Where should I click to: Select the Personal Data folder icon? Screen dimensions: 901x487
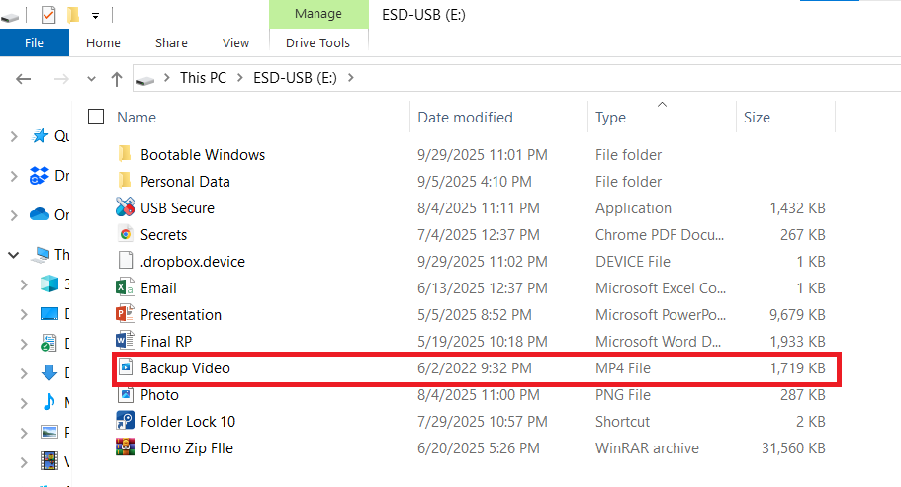(x=124, y=181)
